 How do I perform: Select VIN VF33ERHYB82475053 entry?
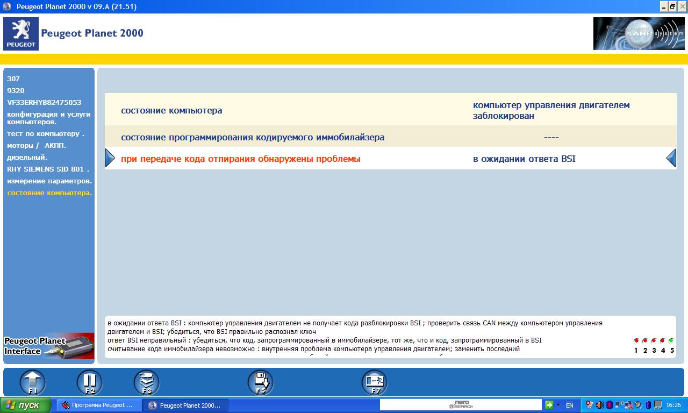(x=44, y=102)
